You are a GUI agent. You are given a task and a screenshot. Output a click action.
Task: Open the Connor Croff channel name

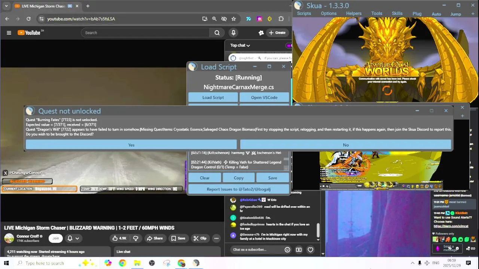(x=28, y=236)
